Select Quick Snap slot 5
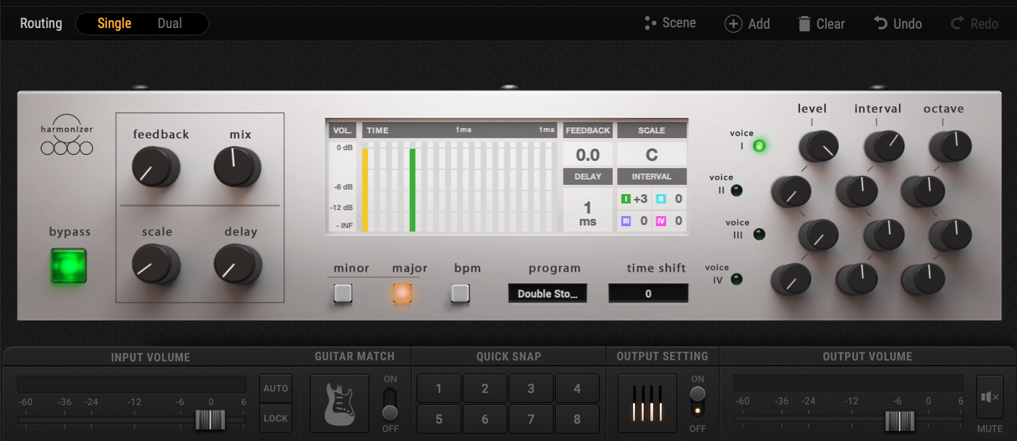The width and height of the screenshot is (1017, 441). point(439,419)
